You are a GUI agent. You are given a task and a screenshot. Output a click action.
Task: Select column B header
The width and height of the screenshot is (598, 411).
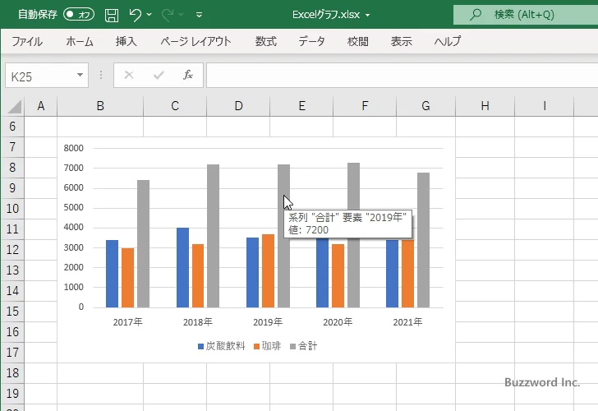click(x=100, y=106)
